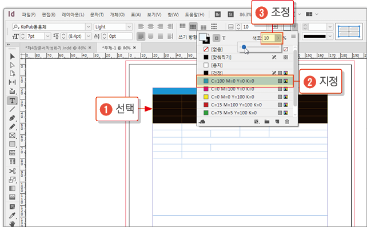Toggle formatting affects container button
Viewport: 367px width, 227px height.
coord(217,38)
